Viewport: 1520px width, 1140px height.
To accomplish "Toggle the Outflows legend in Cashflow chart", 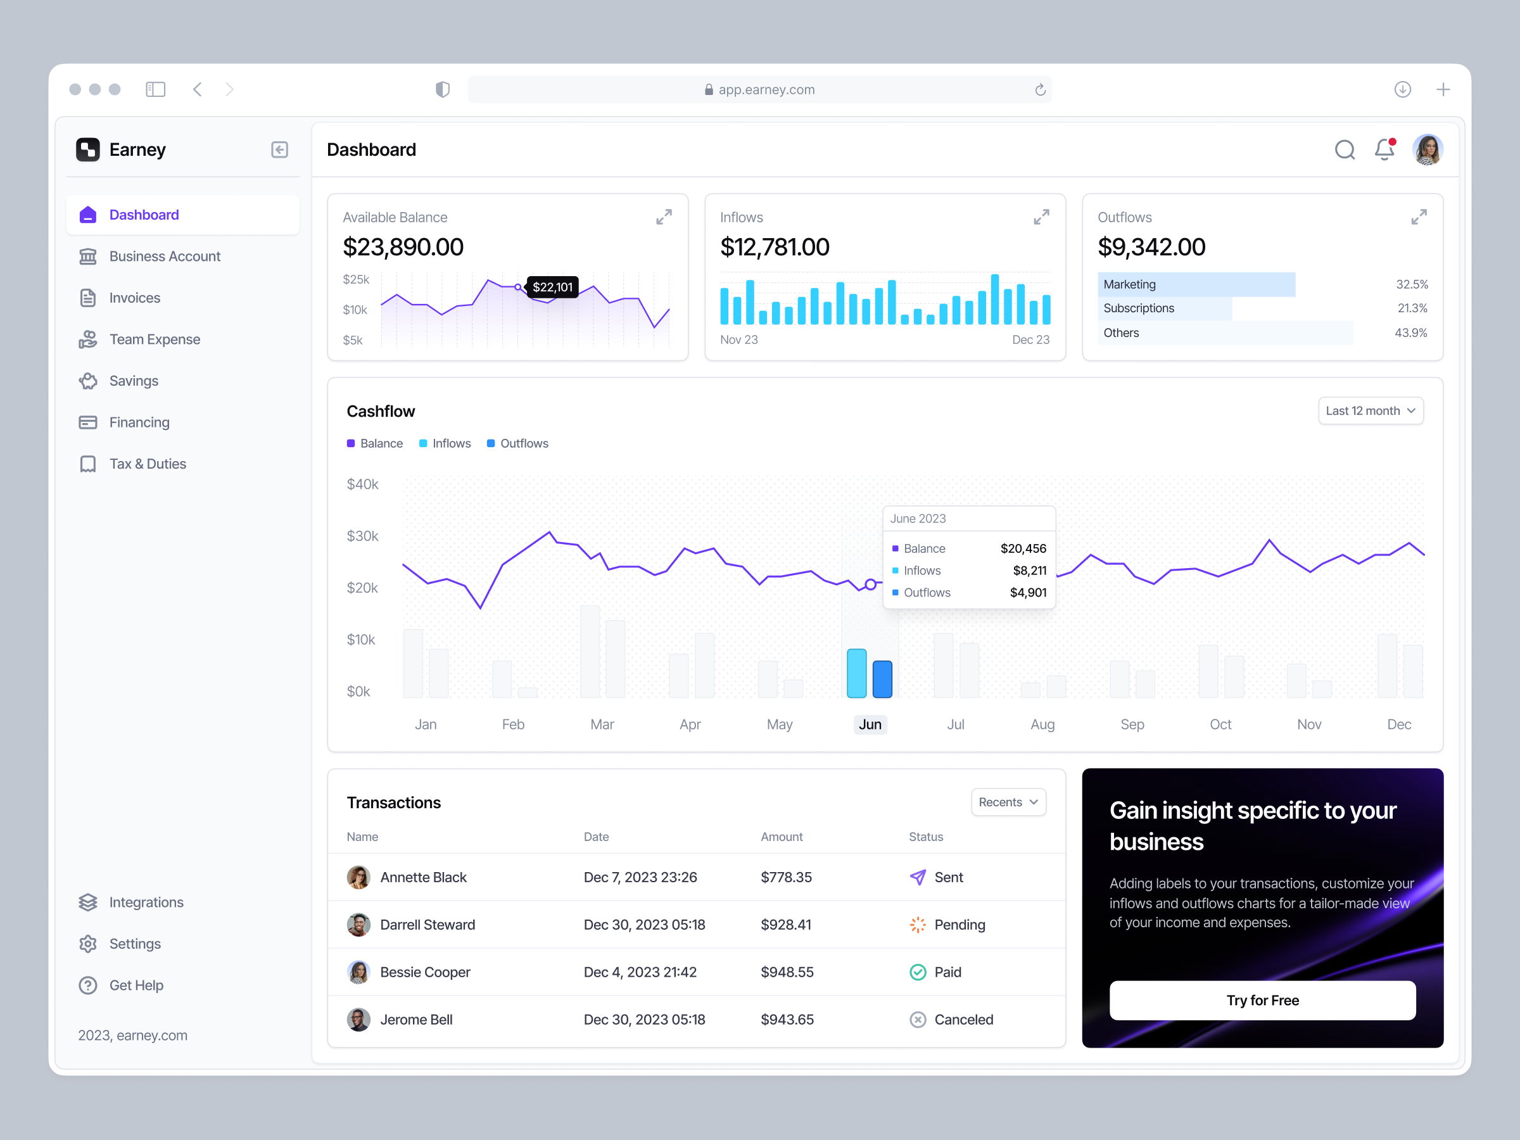I will click(x=517, y=443).
